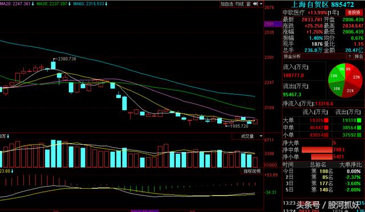Expand the MACD value arrow indicator
This screenshot has height=212, width=365.
13,171
